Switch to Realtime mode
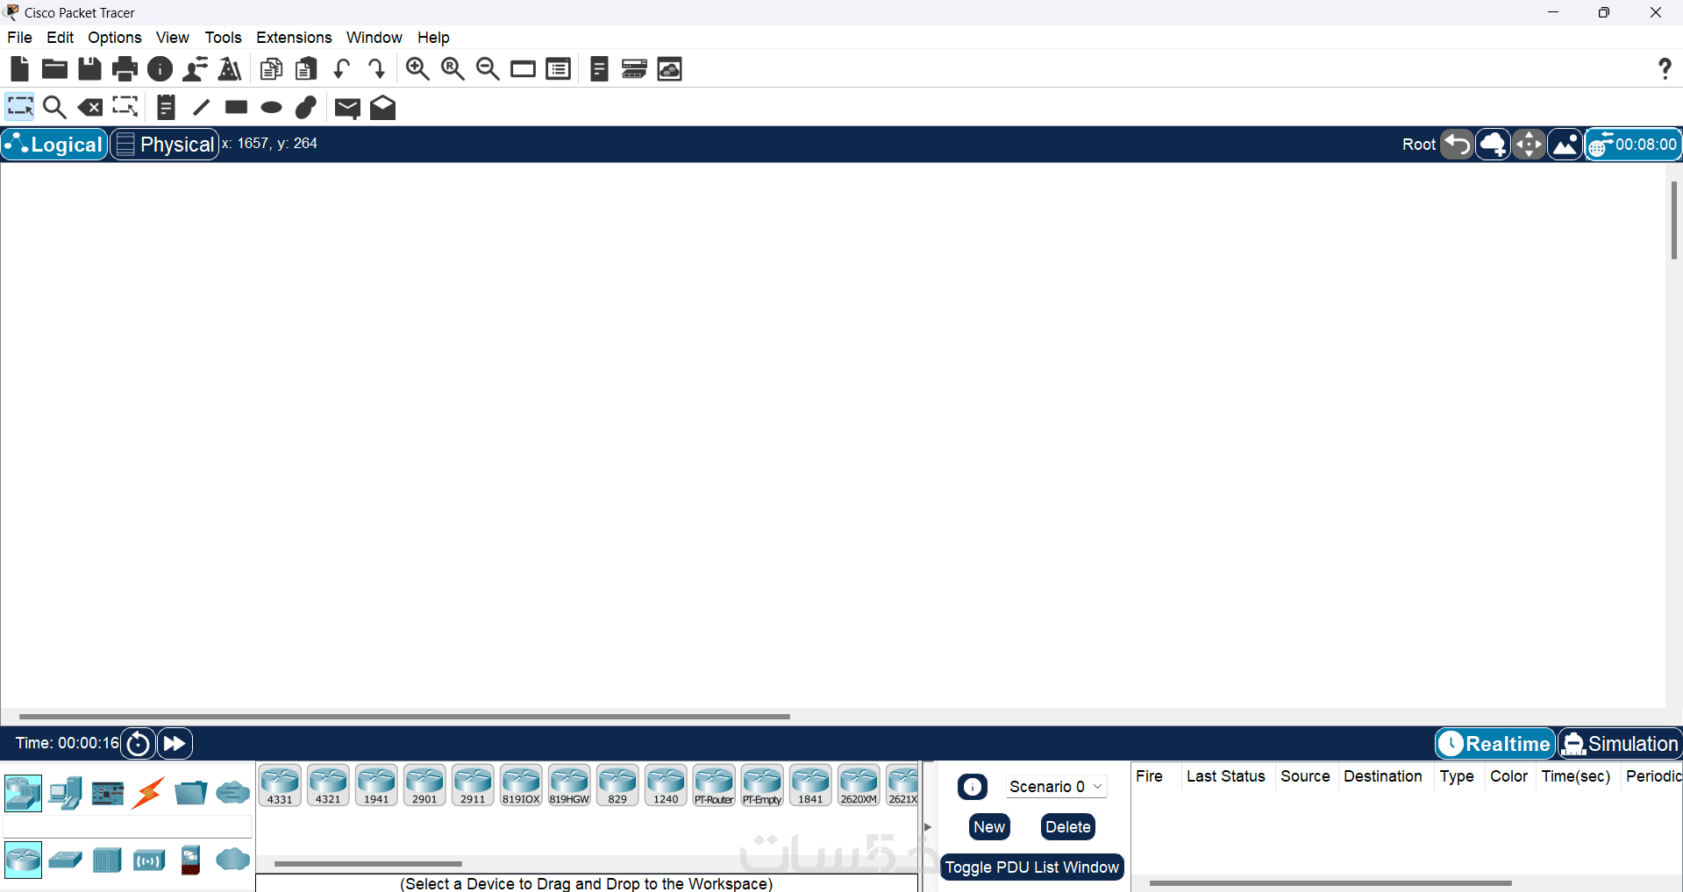 (x=1495, y=744)
